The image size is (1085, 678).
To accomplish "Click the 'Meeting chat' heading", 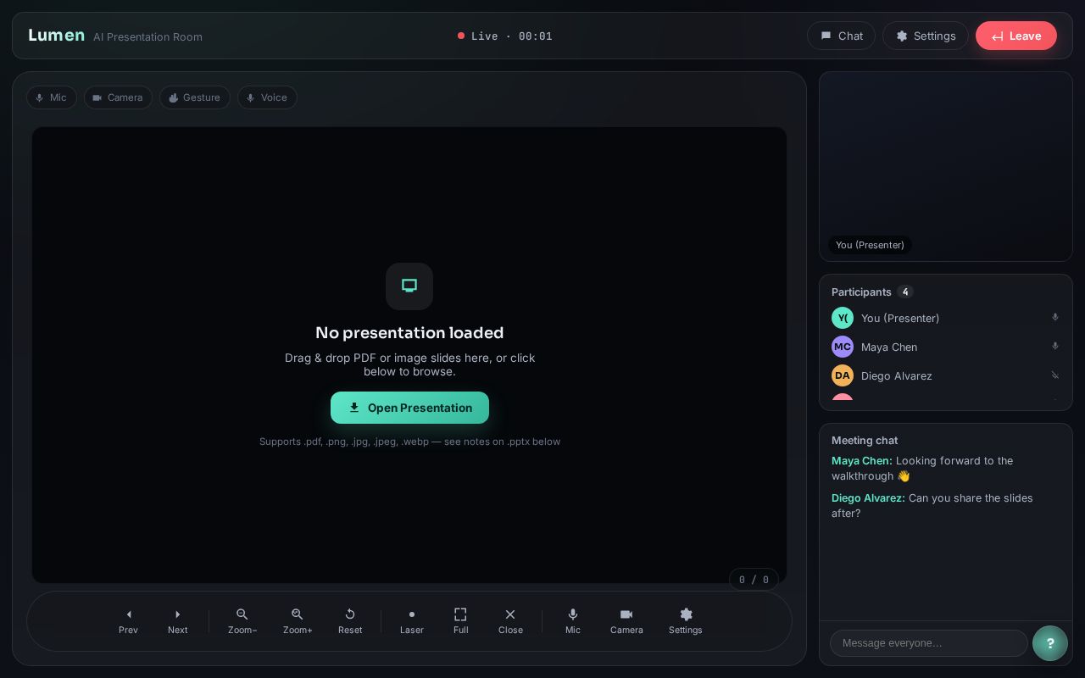I will tap(865, 441).
